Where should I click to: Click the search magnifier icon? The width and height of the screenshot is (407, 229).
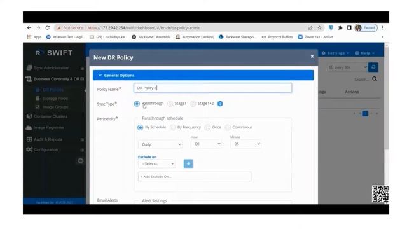(375, 79)
